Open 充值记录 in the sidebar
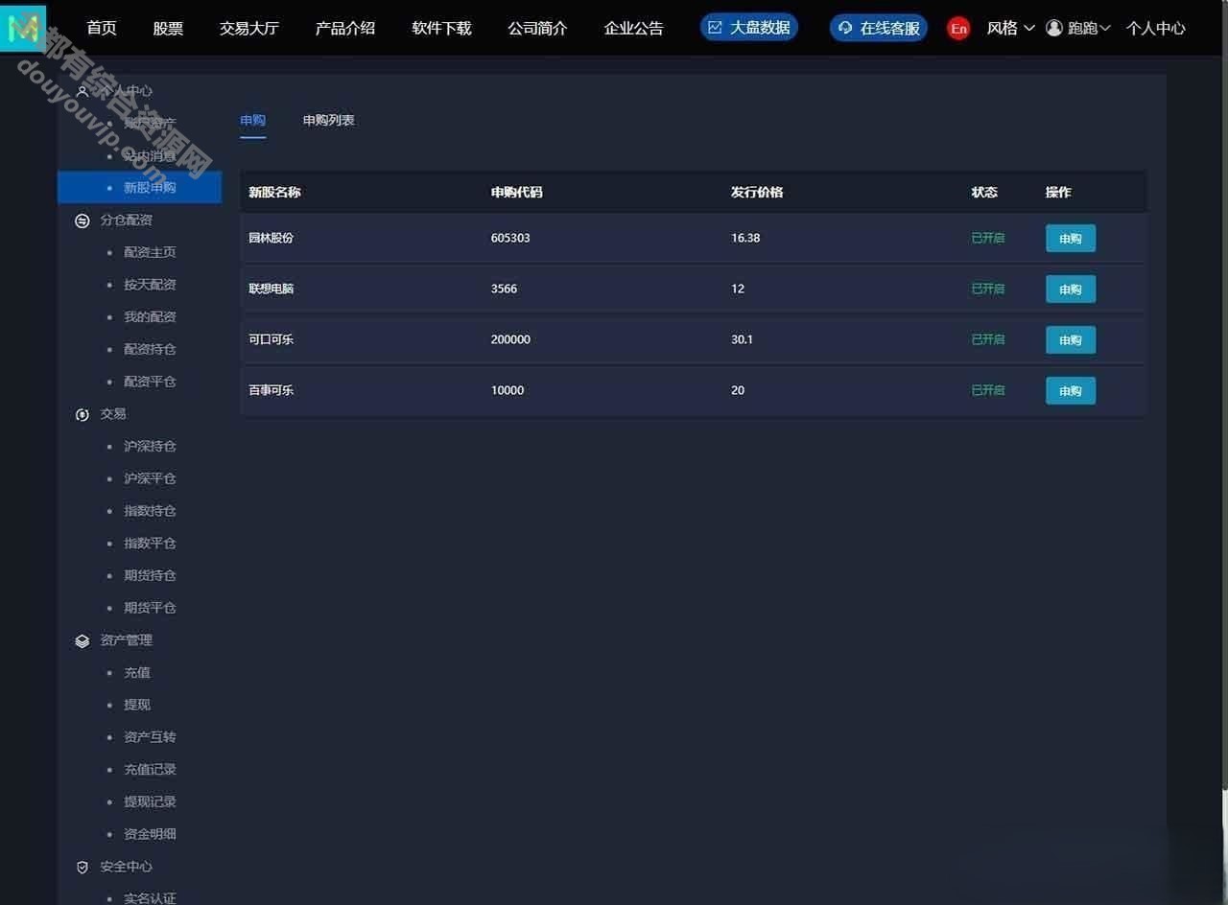Viewport: 1228px width, 905px height. tap(150, 769)
